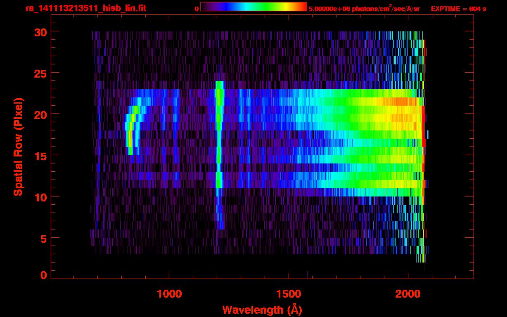Click the EXPTIME = 604 s text
The image size is (507, 317).
tap(458, 9)
